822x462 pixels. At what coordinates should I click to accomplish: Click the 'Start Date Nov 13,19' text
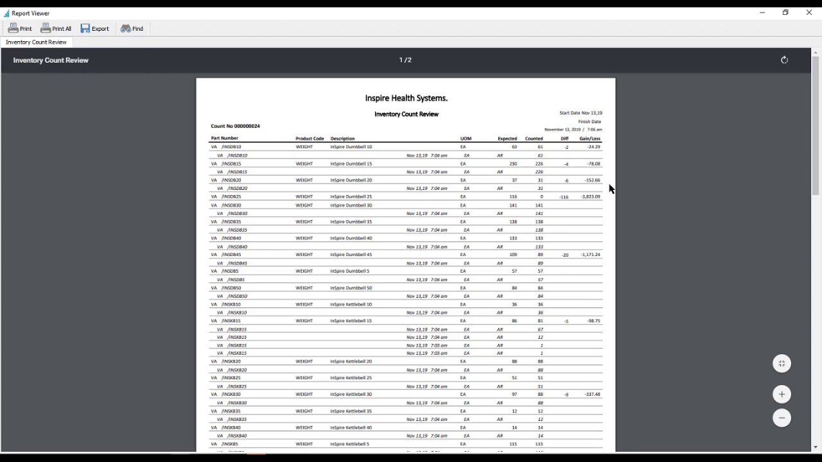click(581, 113)
